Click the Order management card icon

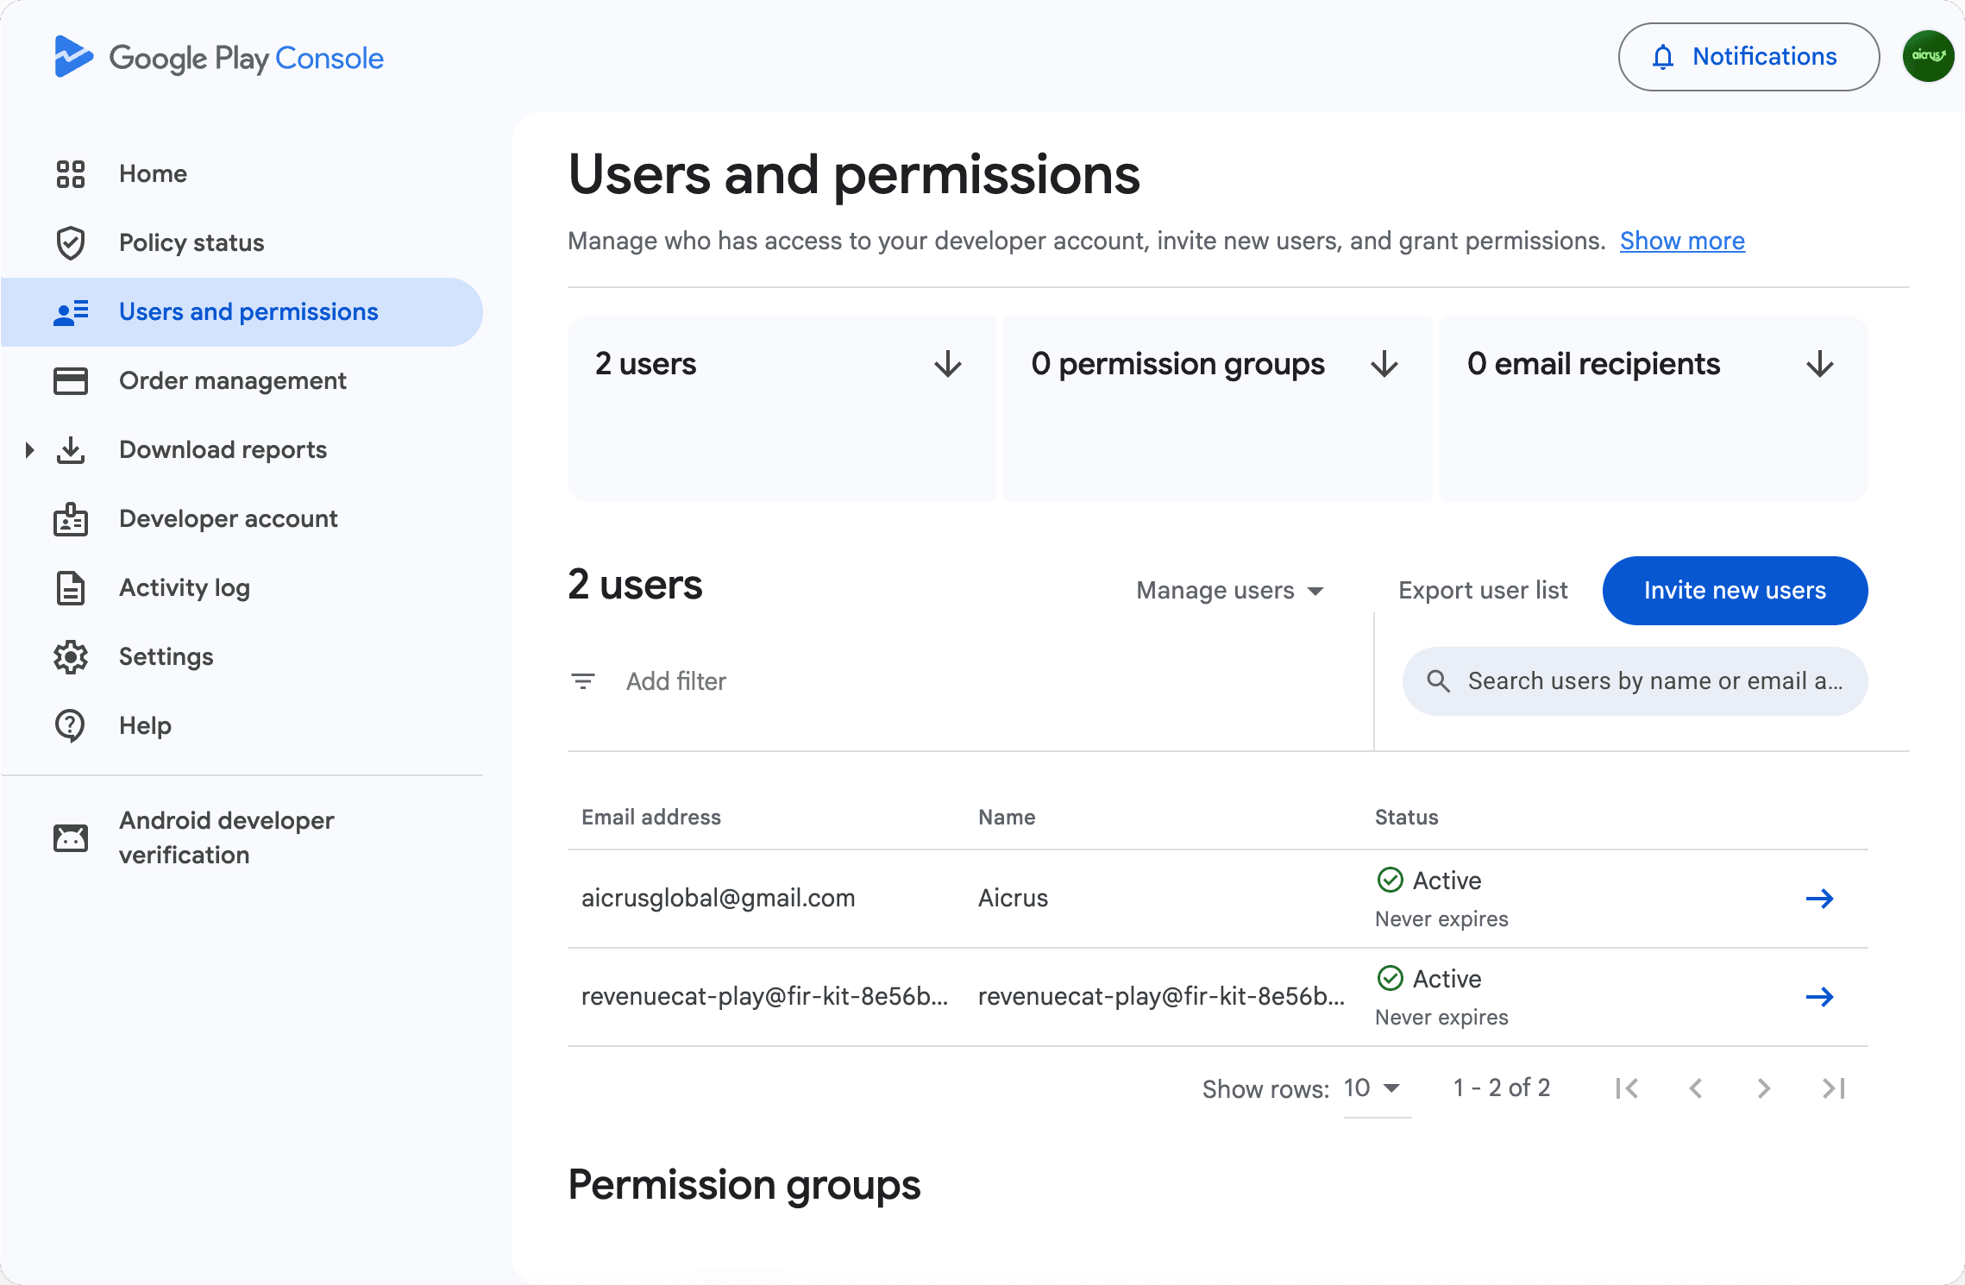click(71, 380)
